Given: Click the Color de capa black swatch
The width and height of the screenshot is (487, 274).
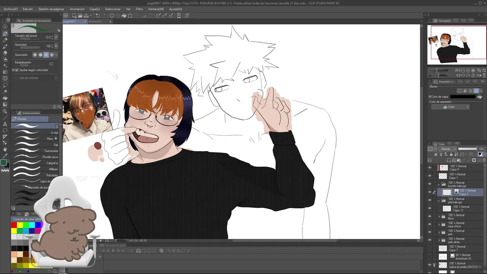Looking at the screenshot, I should tap(463, 97).
